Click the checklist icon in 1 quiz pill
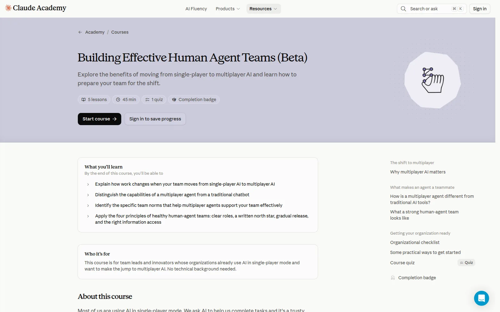This screenshot has height=312, width=500. (x=147, y=100)
